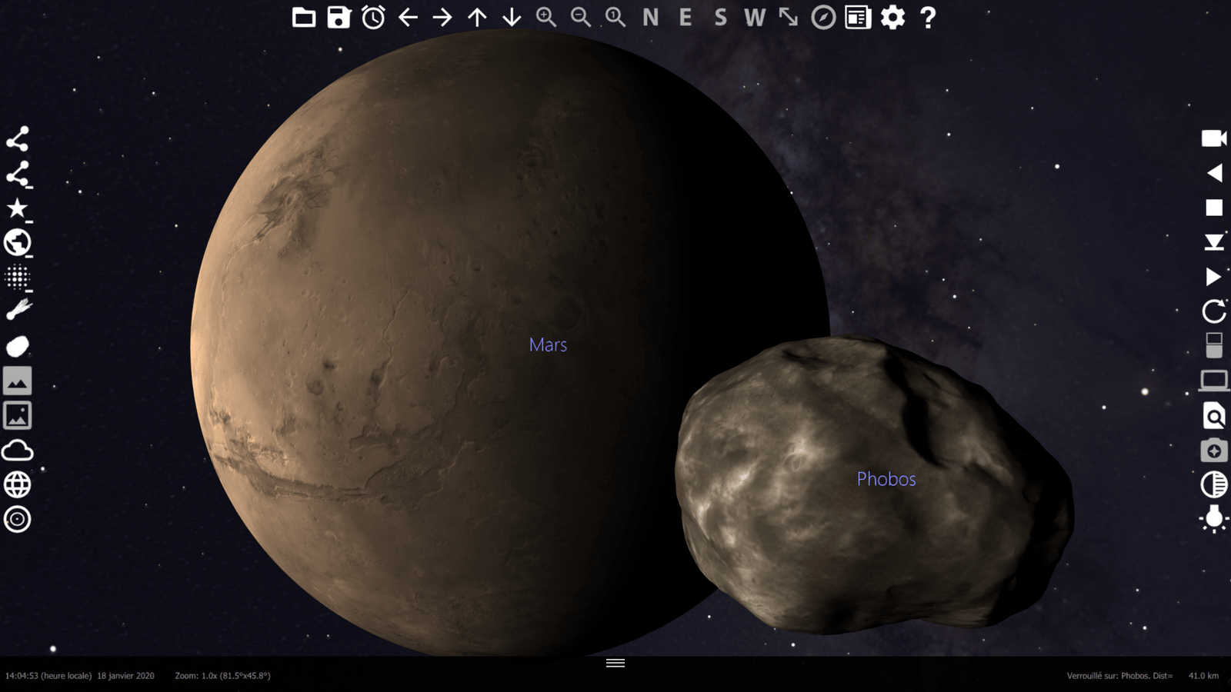The image size is (1231, 692).
Task: Click the date and time in status bar
Action: [79, 676]
